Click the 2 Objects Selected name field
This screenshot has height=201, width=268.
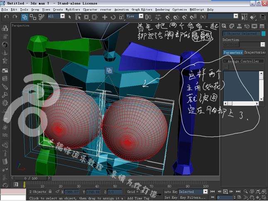(x=241, y=34)
